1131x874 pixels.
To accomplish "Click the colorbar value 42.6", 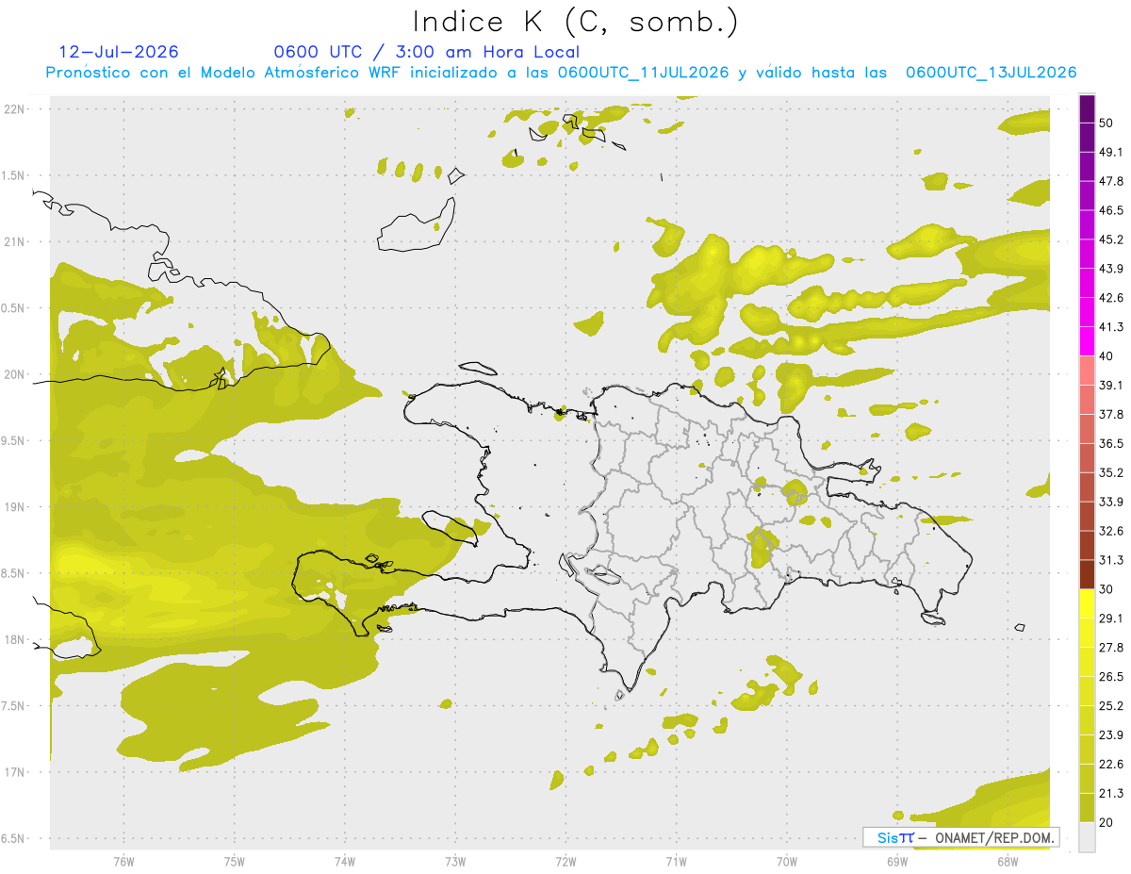I will pyautogui.click(x=1111, y=298).
